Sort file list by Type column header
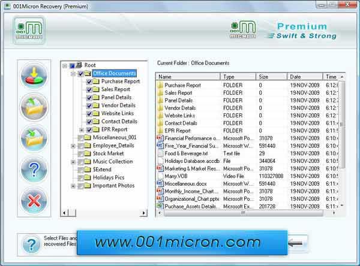360x266 pixels. click(238, 77)
